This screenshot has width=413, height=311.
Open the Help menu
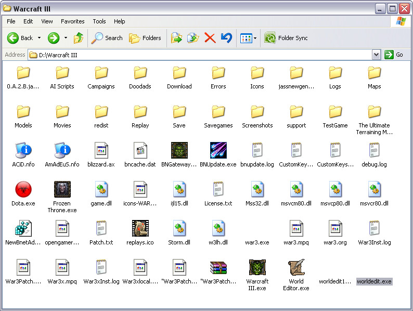point(119,21)
